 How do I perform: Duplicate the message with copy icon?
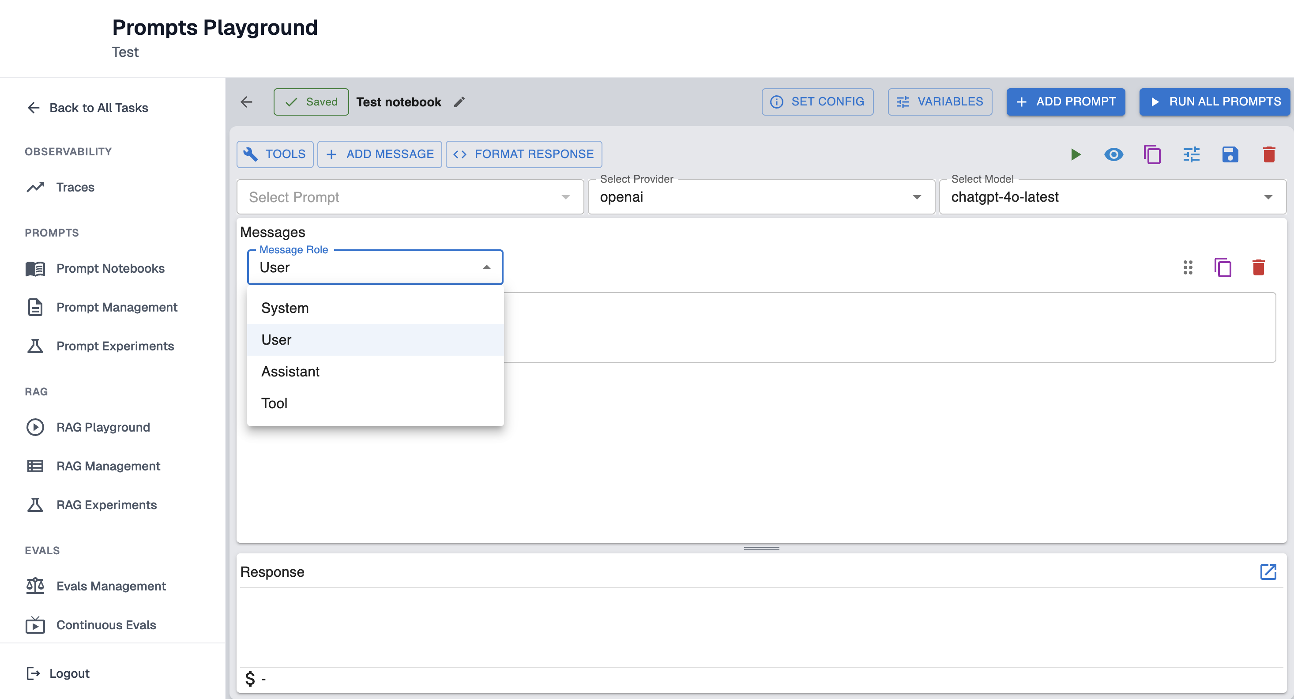1223,268
